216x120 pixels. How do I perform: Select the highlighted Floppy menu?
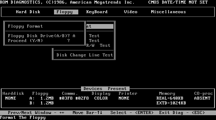(66, 12)
